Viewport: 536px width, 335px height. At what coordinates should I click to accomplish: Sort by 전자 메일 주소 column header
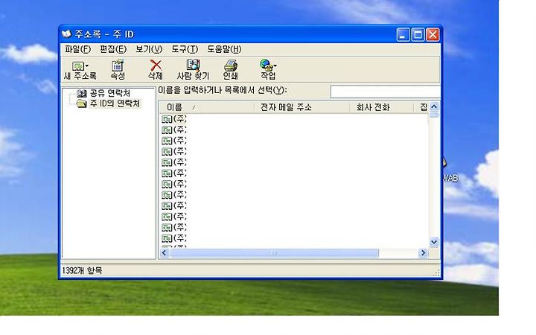click(x=302, y=107)
